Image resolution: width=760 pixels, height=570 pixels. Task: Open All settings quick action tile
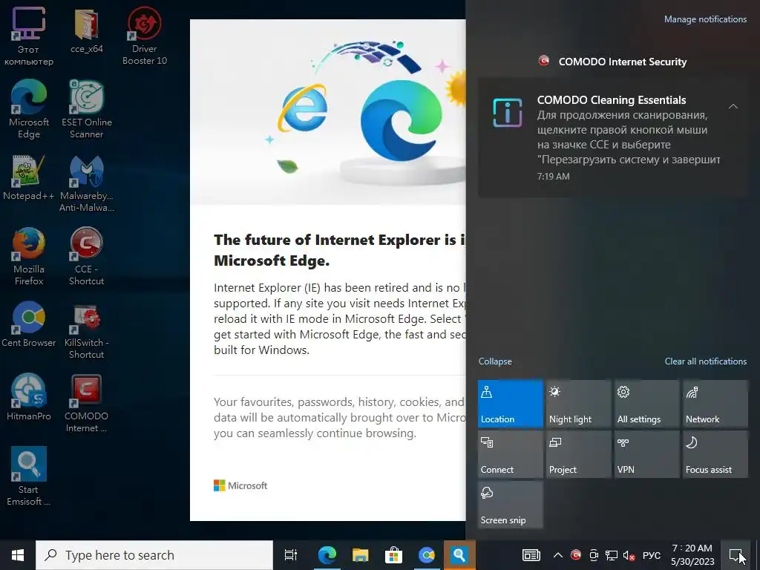click(647, 404)
